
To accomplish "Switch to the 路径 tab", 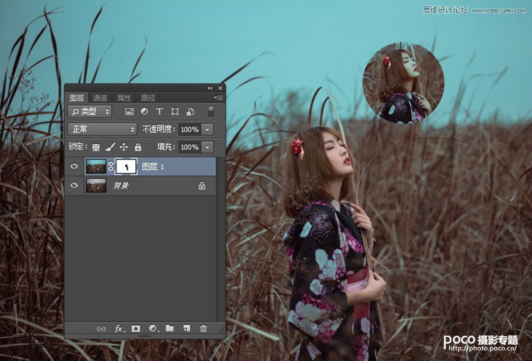I will (148, 98).
